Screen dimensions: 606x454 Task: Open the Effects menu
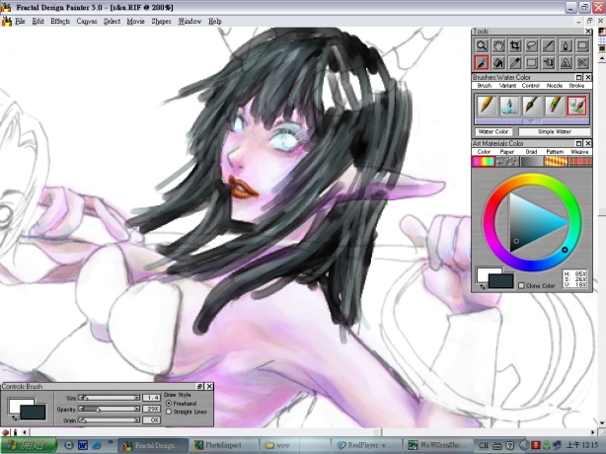point(60,22)
